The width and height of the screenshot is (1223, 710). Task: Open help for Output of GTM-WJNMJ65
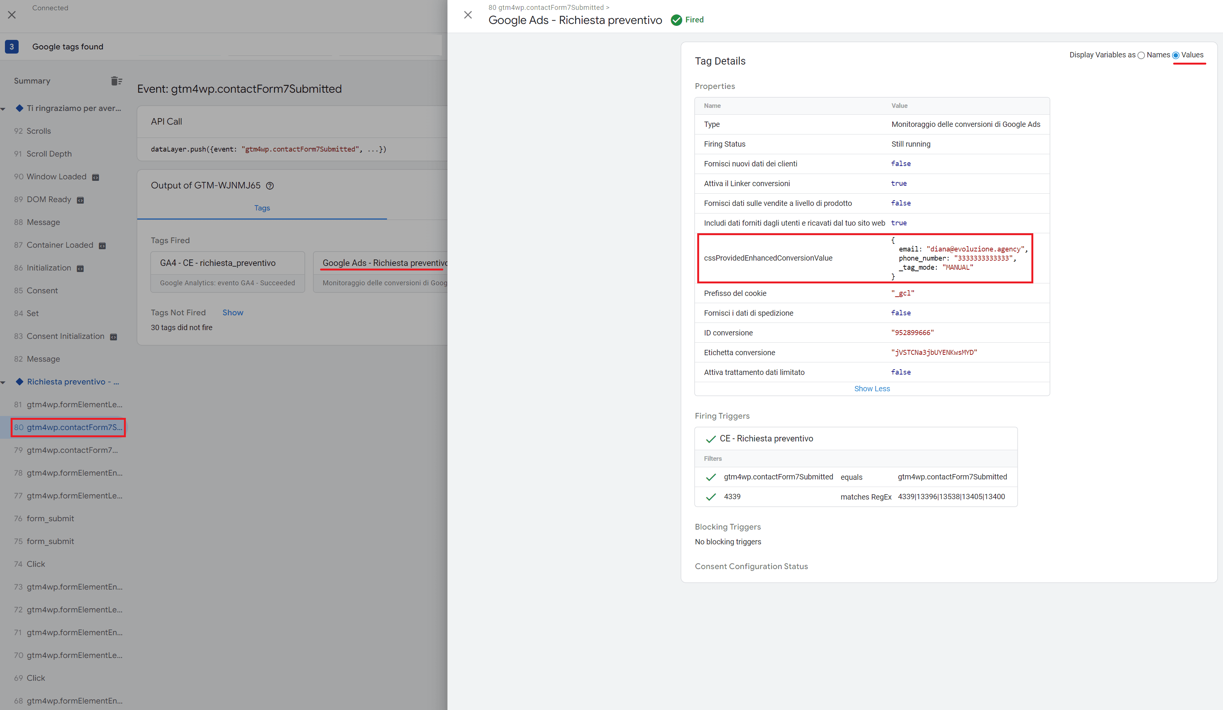tap(270, 186)
